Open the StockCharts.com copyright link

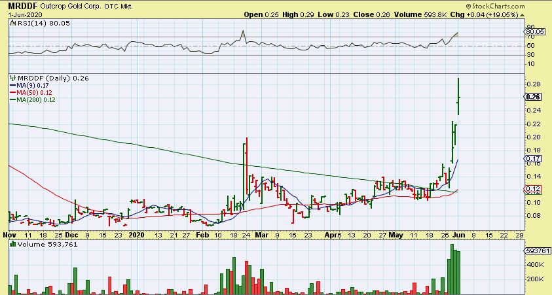pyautogui.click(x=495, y=6)
